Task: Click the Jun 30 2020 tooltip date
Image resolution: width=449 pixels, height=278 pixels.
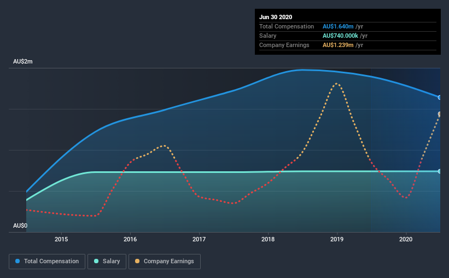Action: [276, 17]
